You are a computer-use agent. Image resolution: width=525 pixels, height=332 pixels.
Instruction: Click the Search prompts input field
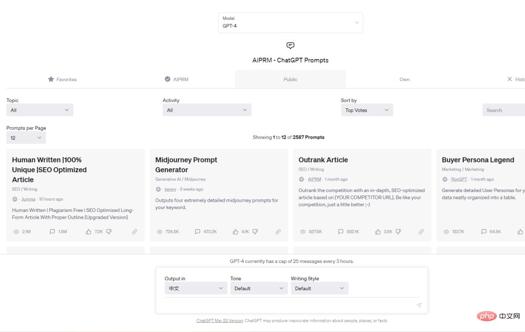tap(503, 110)
